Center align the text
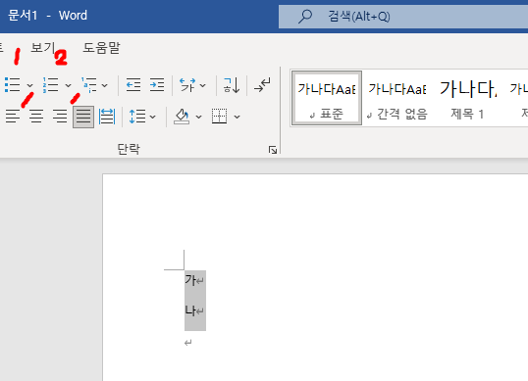The height and width of the screenshot is (381, 528). click(36, 117)
